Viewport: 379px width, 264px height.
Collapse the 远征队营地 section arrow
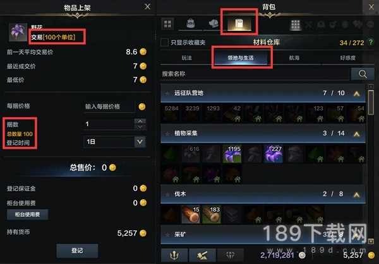356,93
